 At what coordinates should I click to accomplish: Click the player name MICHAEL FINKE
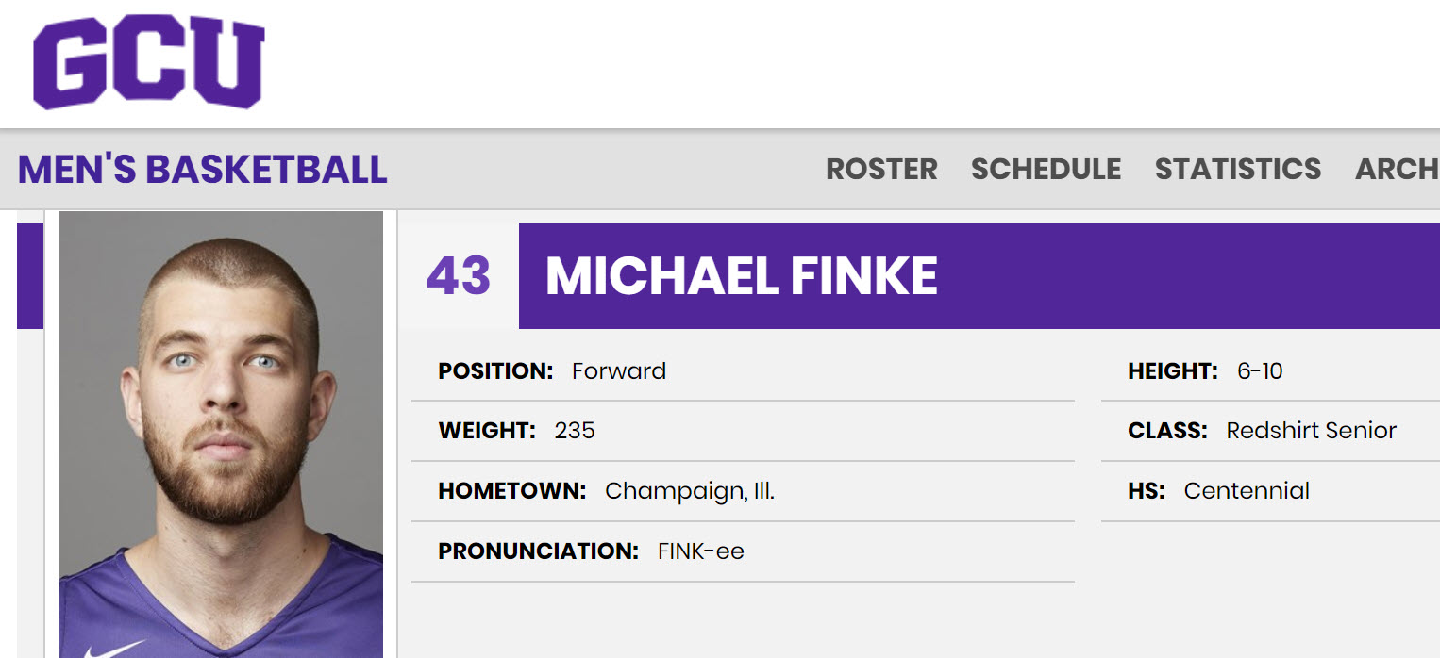point(742,276)
